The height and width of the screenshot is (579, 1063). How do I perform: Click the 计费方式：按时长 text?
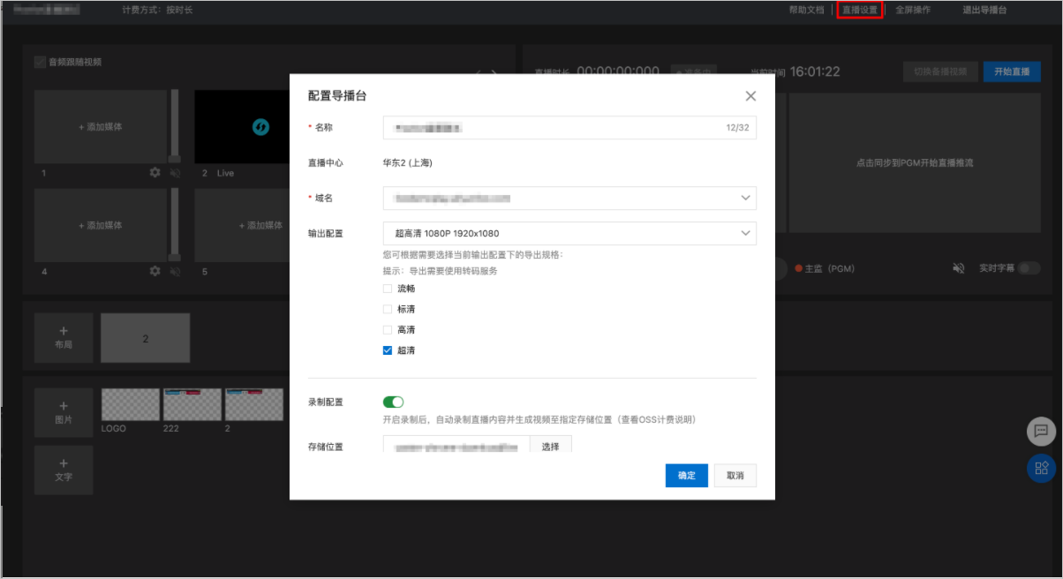point(157,11)
